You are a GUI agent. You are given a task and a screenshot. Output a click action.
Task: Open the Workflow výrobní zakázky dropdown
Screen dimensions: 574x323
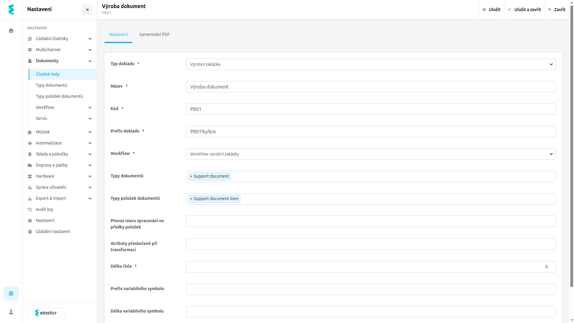point(371,154)
